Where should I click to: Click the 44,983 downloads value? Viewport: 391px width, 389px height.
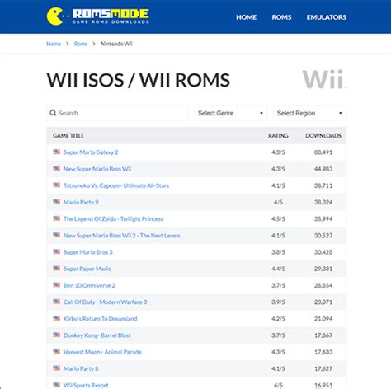[323, 169]
